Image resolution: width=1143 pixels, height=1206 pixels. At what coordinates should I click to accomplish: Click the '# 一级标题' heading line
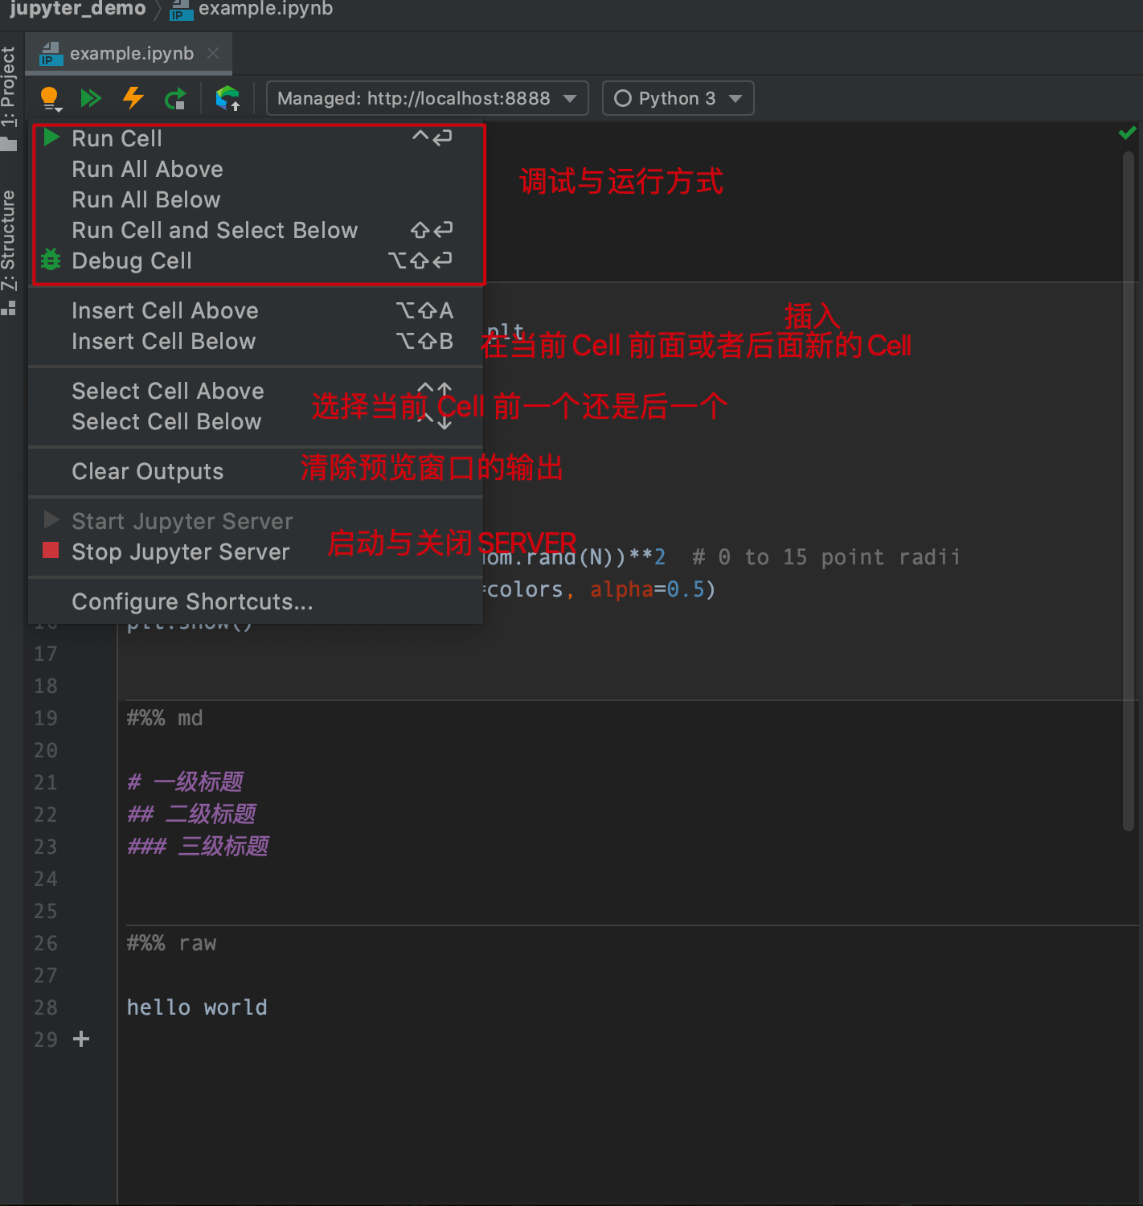(x=185, y=781)
